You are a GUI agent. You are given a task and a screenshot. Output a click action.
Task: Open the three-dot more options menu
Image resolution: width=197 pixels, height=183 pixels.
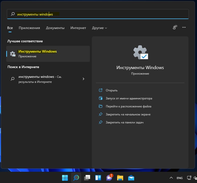184,27
